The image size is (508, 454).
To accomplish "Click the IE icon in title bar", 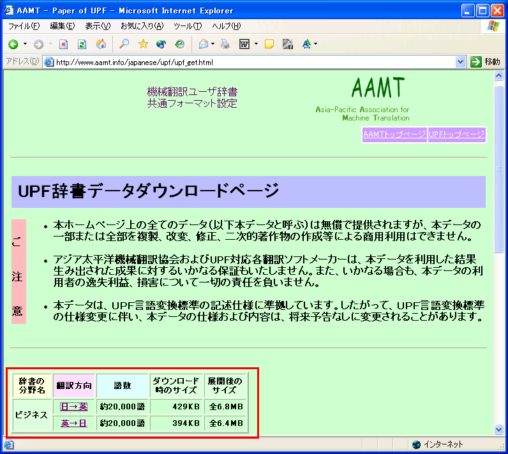I will (x=9, y=10).
